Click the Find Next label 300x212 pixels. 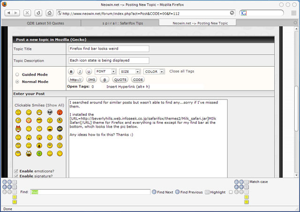(x=165, y=192)
